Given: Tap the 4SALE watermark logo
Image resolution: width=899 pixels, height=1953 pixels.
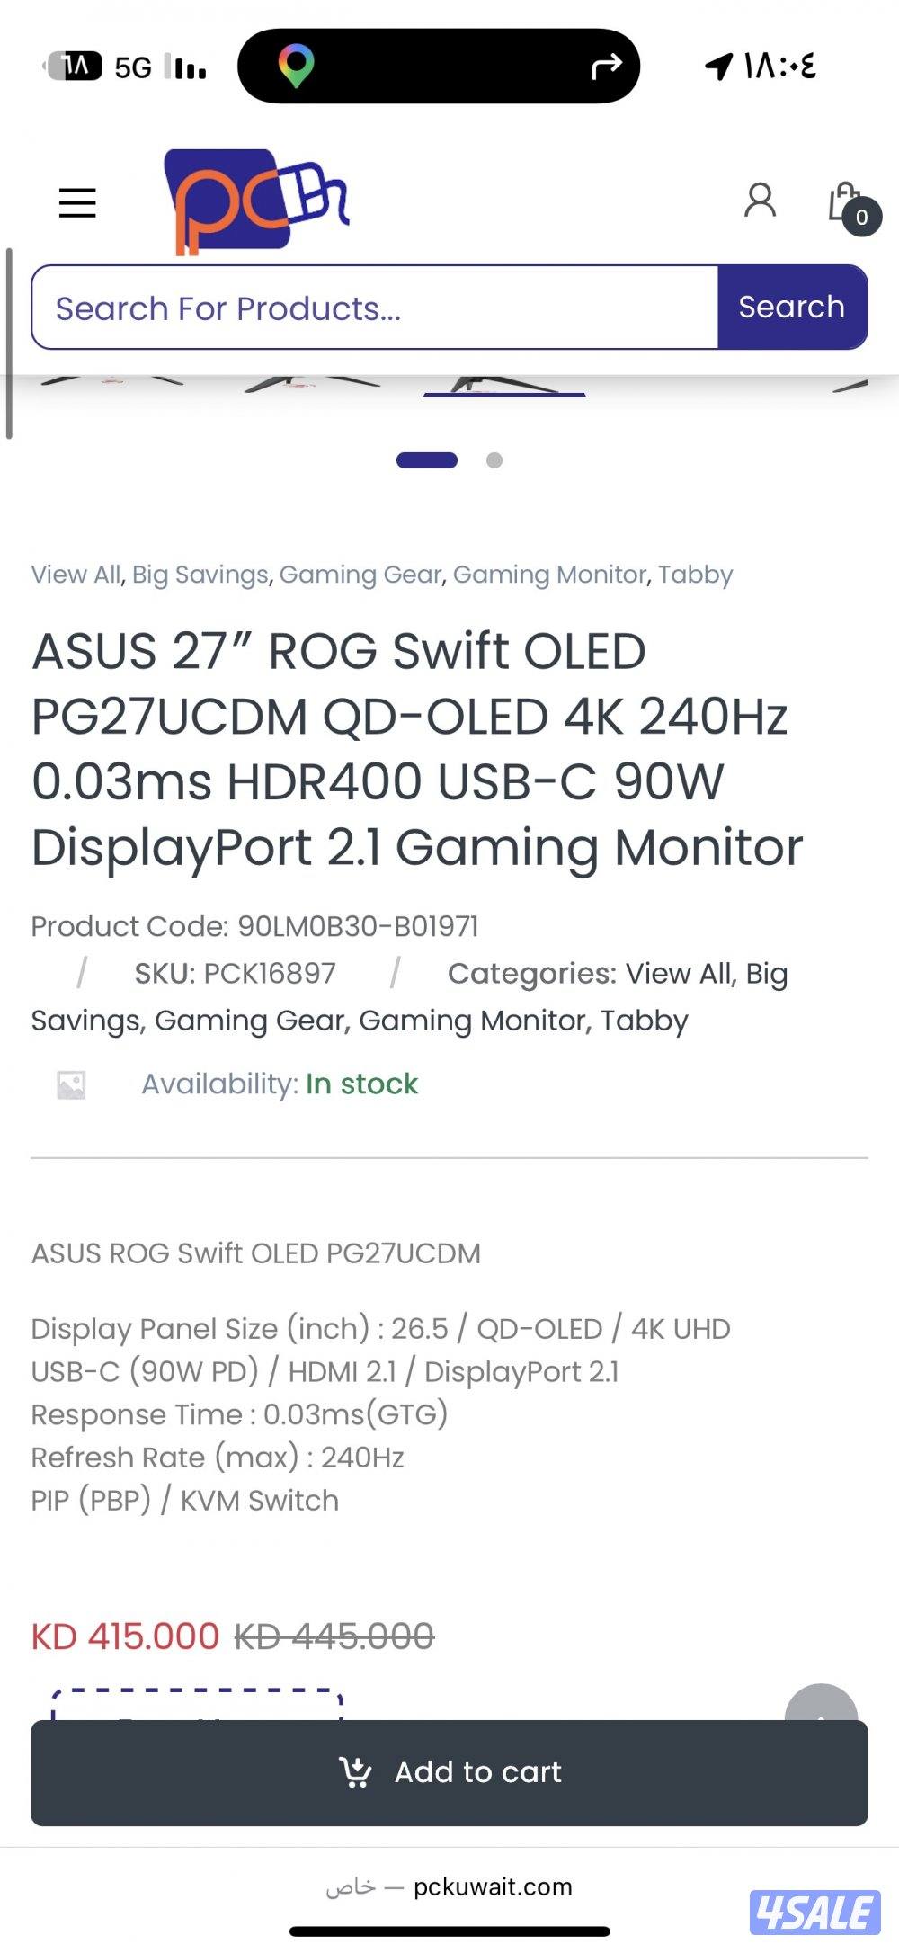Looking at the screenshot, I should point(814,1911).
